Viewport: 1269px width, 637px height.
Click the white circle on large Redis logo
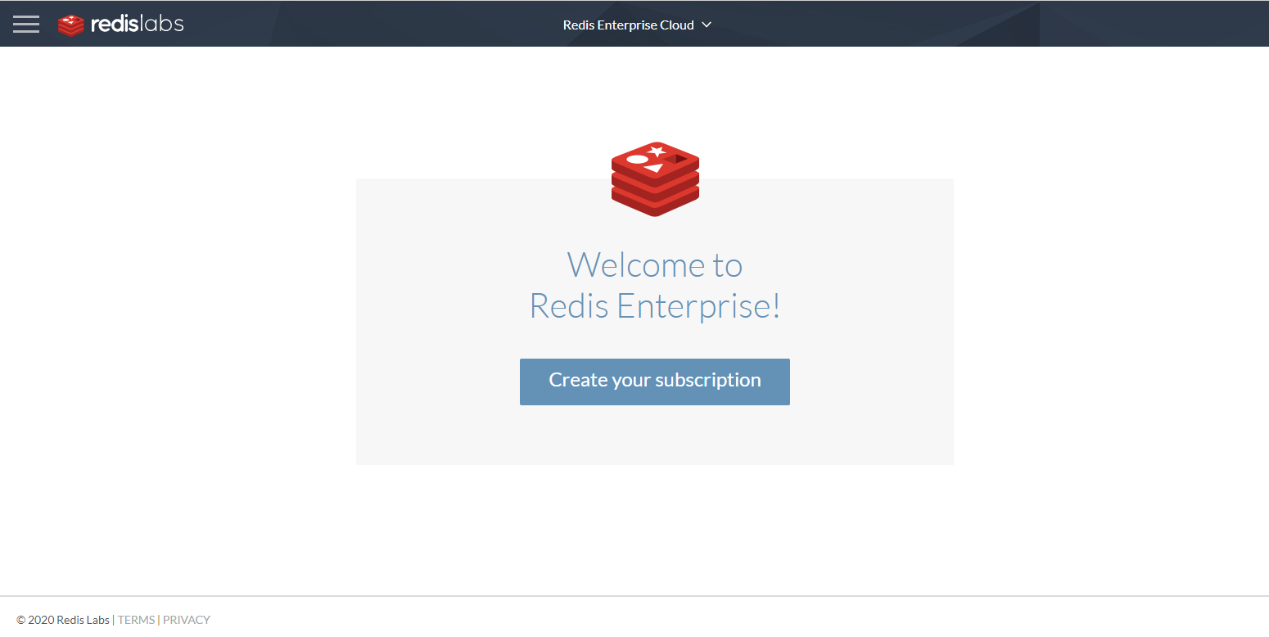(x=637, y=160)
